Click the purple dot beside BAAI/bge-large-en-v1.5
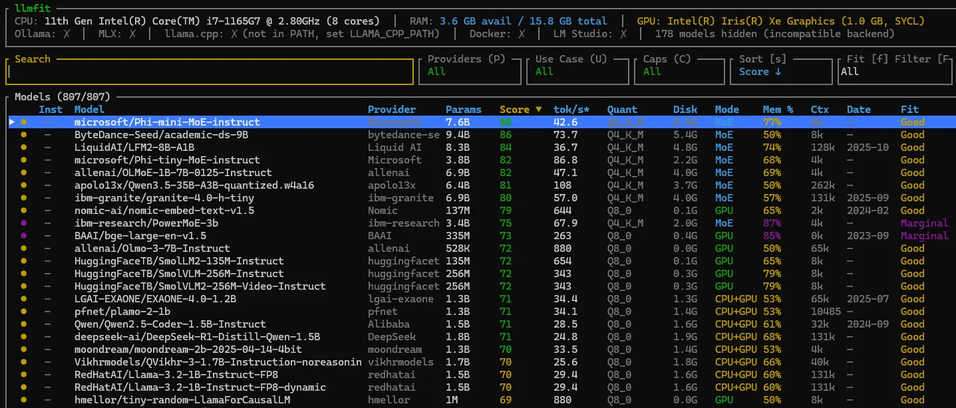This screenshot has height=408, width=956. (x=23, y=236)
